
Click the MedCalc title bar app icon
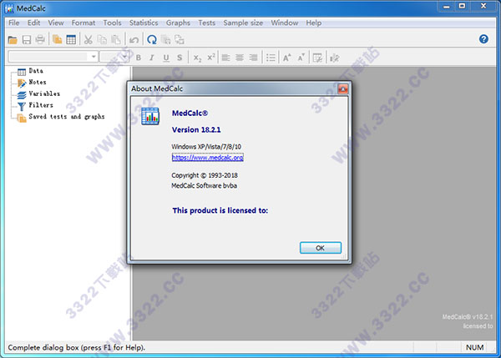point(9,8)
